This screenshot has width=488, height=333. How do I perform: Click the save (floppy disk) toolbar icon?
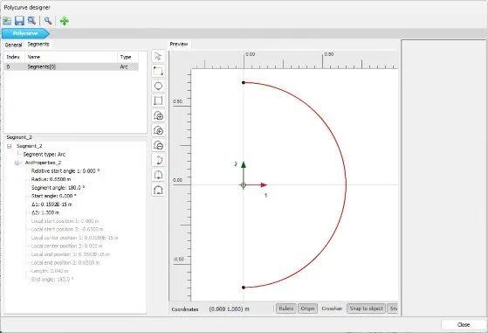pos(19,21)
